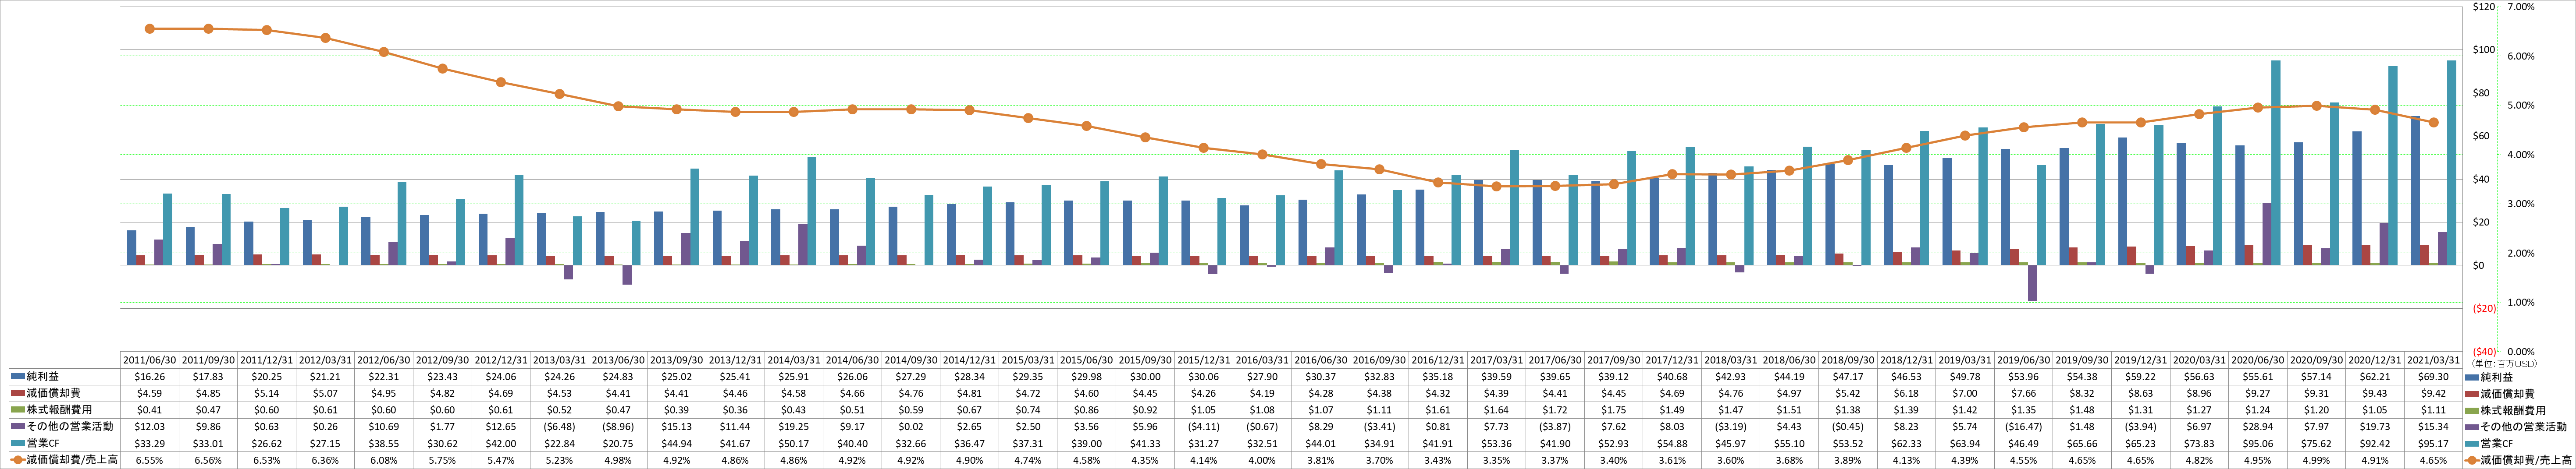2576x469 pixels.
Task: Click the orange line marker above 2021/03/31
Action: [2434, 123]
